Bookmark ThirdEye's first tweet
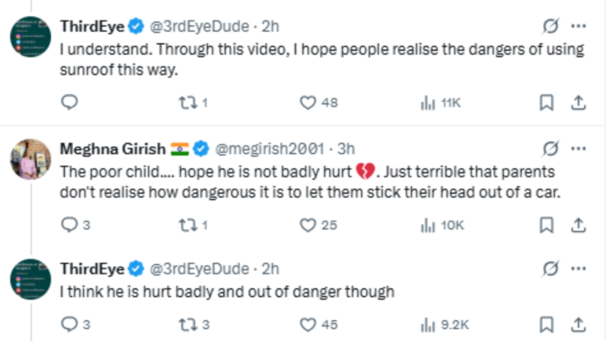 pyautogui.click(x=546, y=103)
